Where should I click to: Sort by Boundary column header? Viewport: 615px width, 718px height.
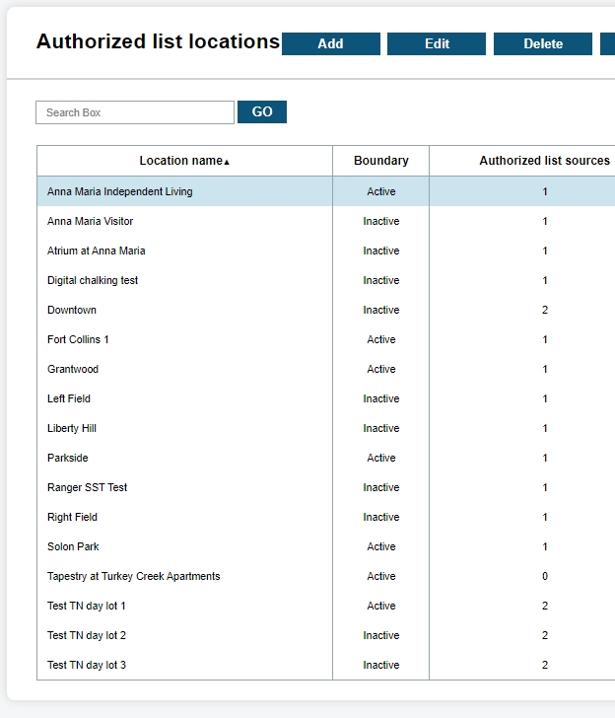pyautogui.click(x=380, y=161)
